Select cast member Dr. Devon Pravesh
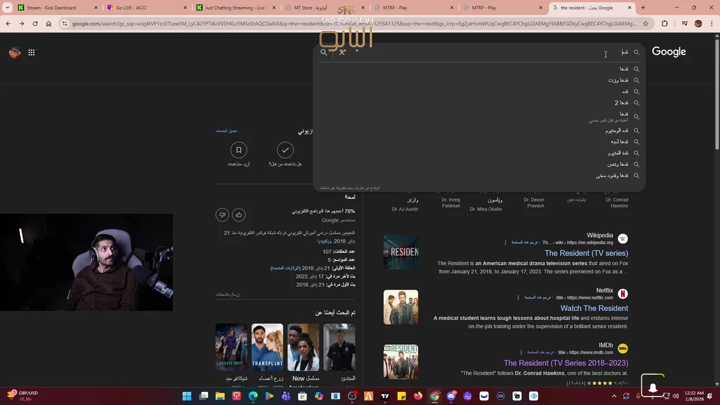 (534, 202)
